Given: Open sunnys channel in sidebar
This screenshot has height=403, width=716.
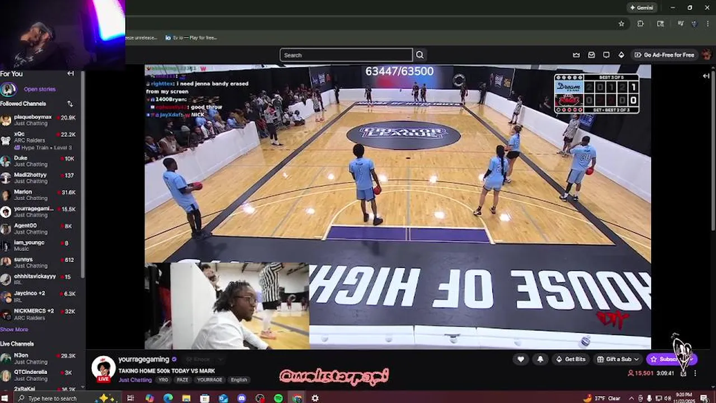Looking at the screenshot, I should tap(41, 262).
